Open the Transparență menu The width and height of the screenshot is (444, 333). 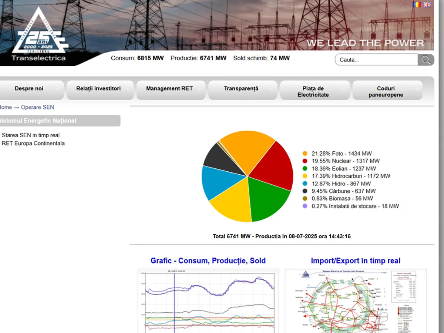[x=241, y=89]
